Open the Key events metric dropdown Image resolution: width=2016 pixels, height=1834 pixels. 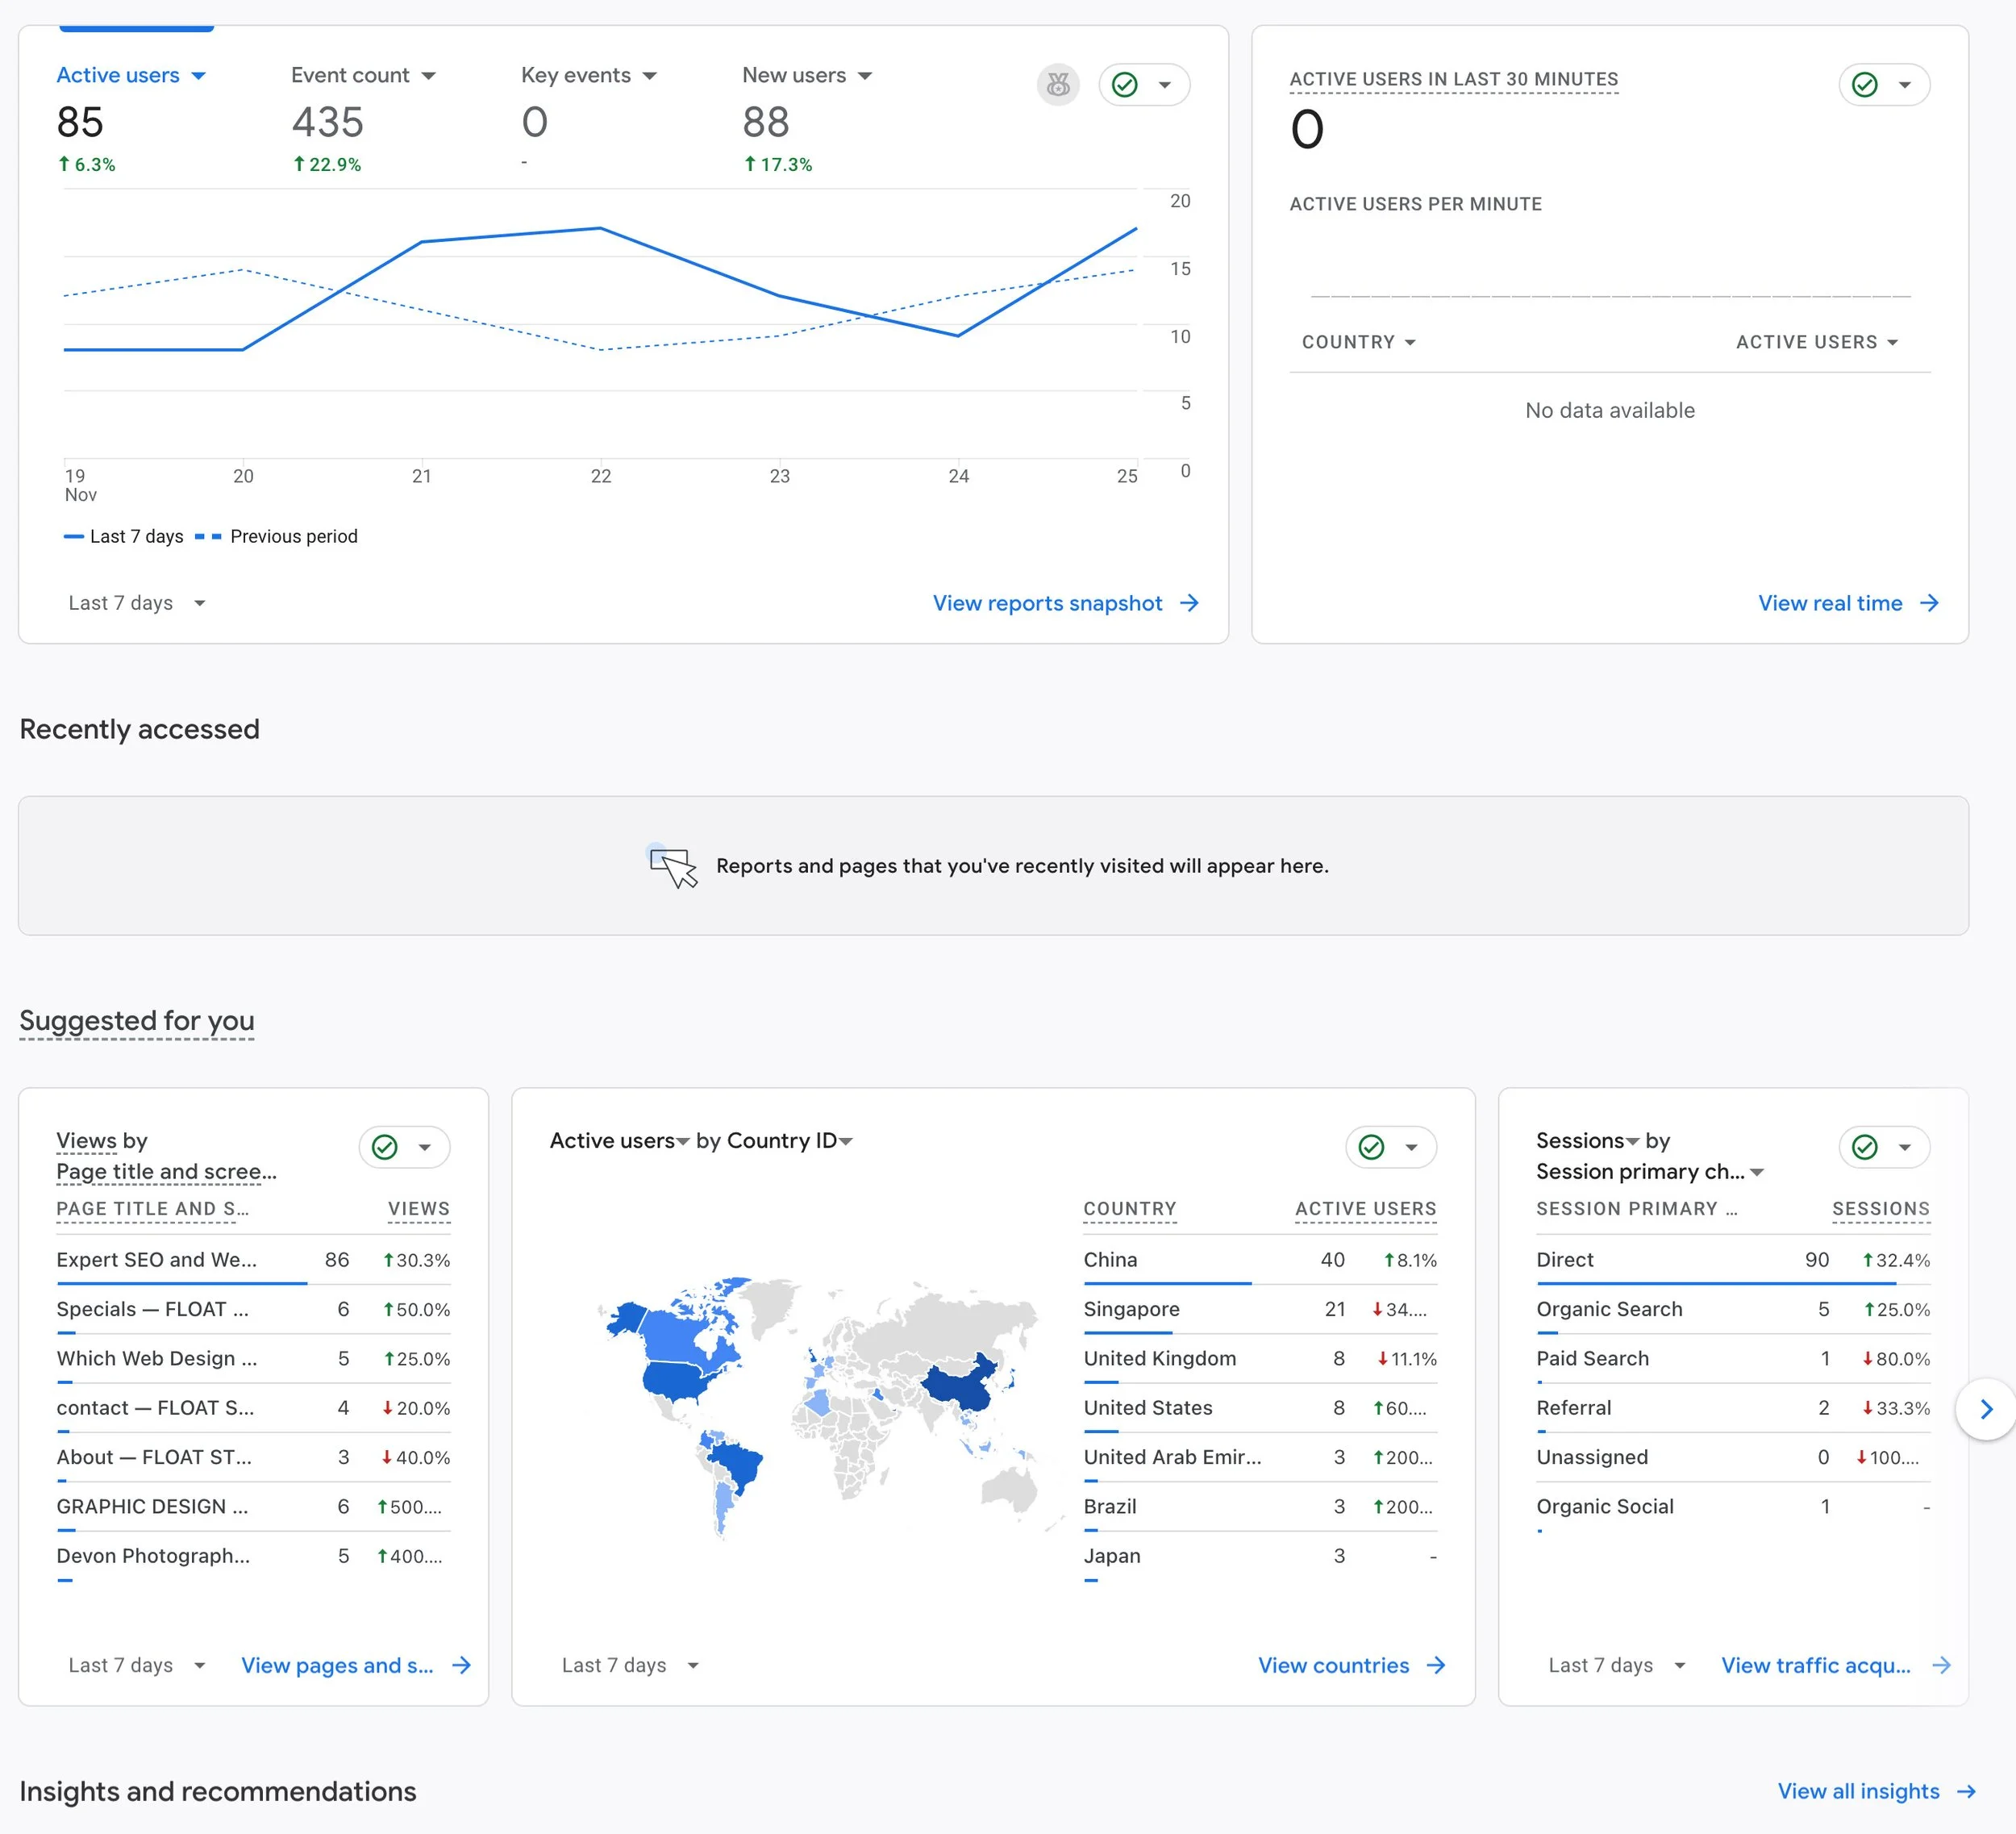coord(650,76)
